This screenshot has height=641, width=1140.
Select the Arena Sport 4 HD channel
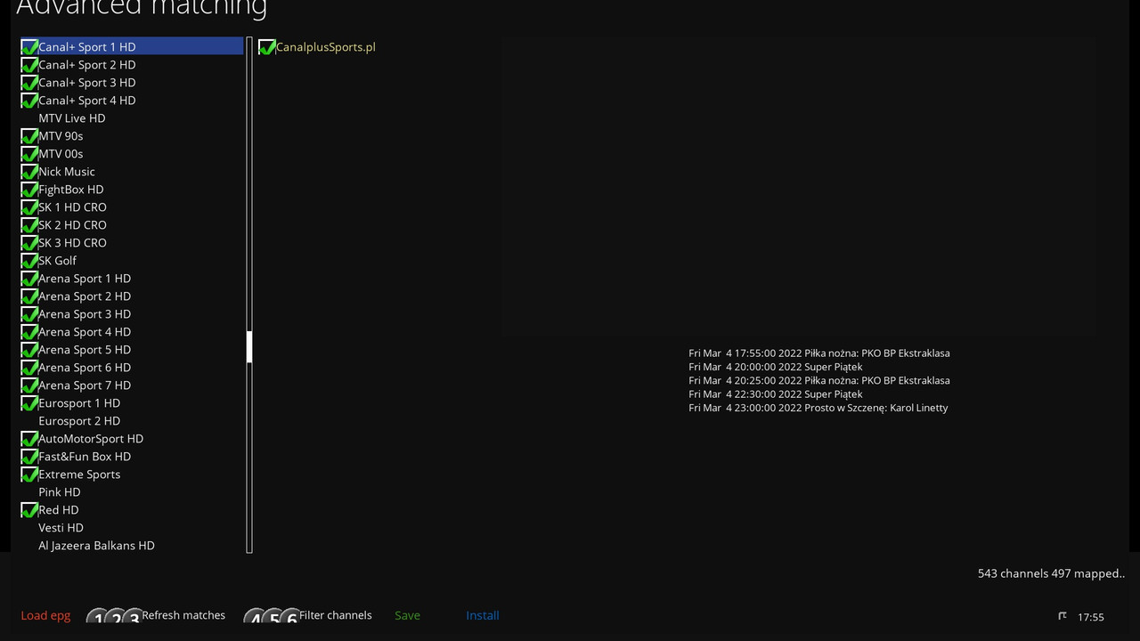pos(132,331)
